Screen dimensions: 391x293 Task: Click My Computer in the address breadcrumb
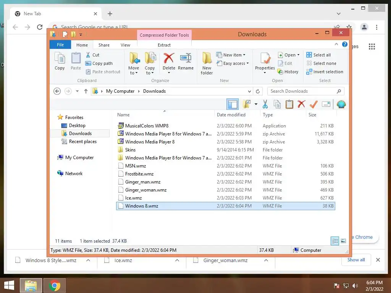[120, 91]
